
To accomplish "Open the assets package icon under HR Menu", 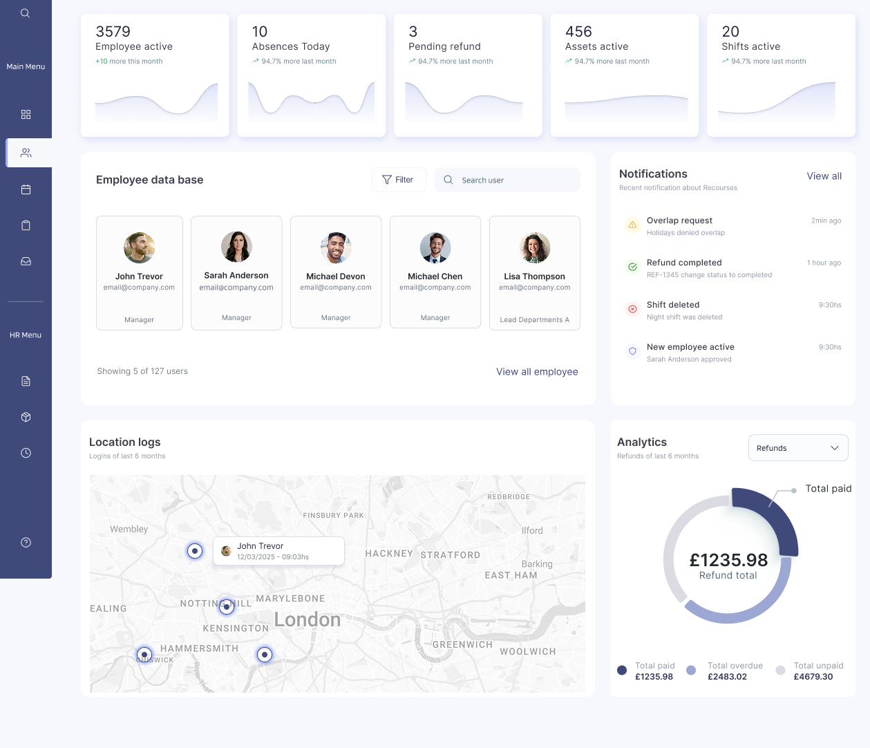I will coord(26,417).
